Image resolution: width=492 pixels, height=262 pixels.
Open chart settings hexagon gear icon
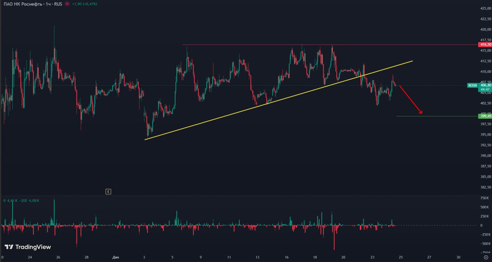(486, 257)
